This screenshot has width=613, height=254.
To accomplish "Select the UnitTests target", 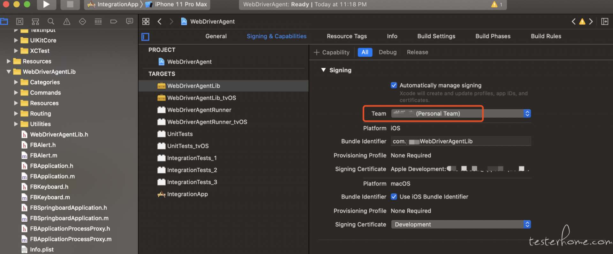I will click(x=175, y=134).
